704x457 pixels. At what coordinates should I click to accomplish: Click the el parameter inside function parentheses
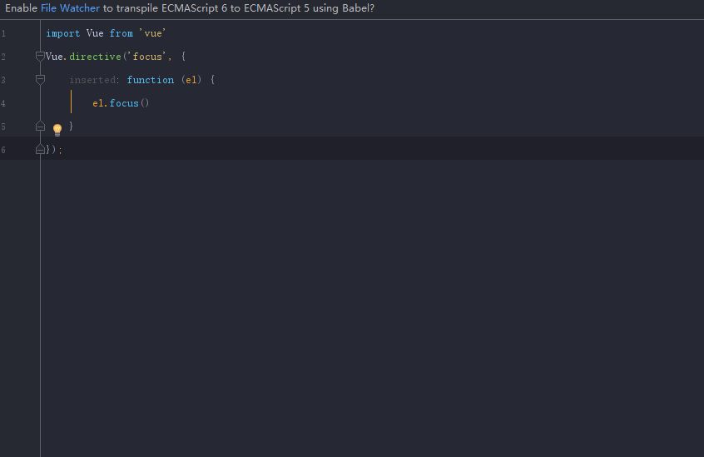191,80
